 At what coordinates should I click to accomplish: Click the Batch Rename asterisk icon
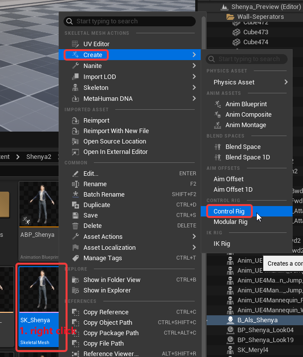[x=75, y=195]
